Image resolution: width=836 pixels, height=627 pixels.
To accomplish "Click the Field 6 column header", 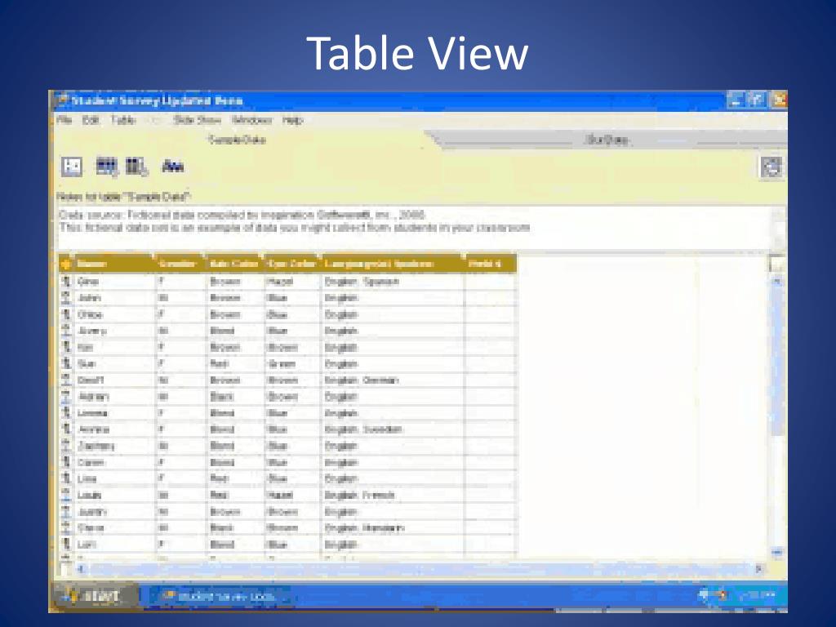I will 490,264.
